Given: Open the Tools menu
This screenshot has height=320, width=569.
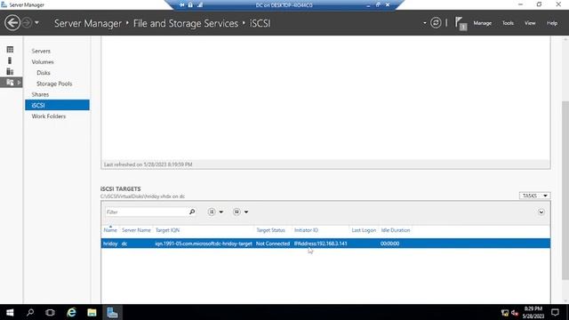Looking at the screenshot, I should pyautogui.click(x=508, y=23).
